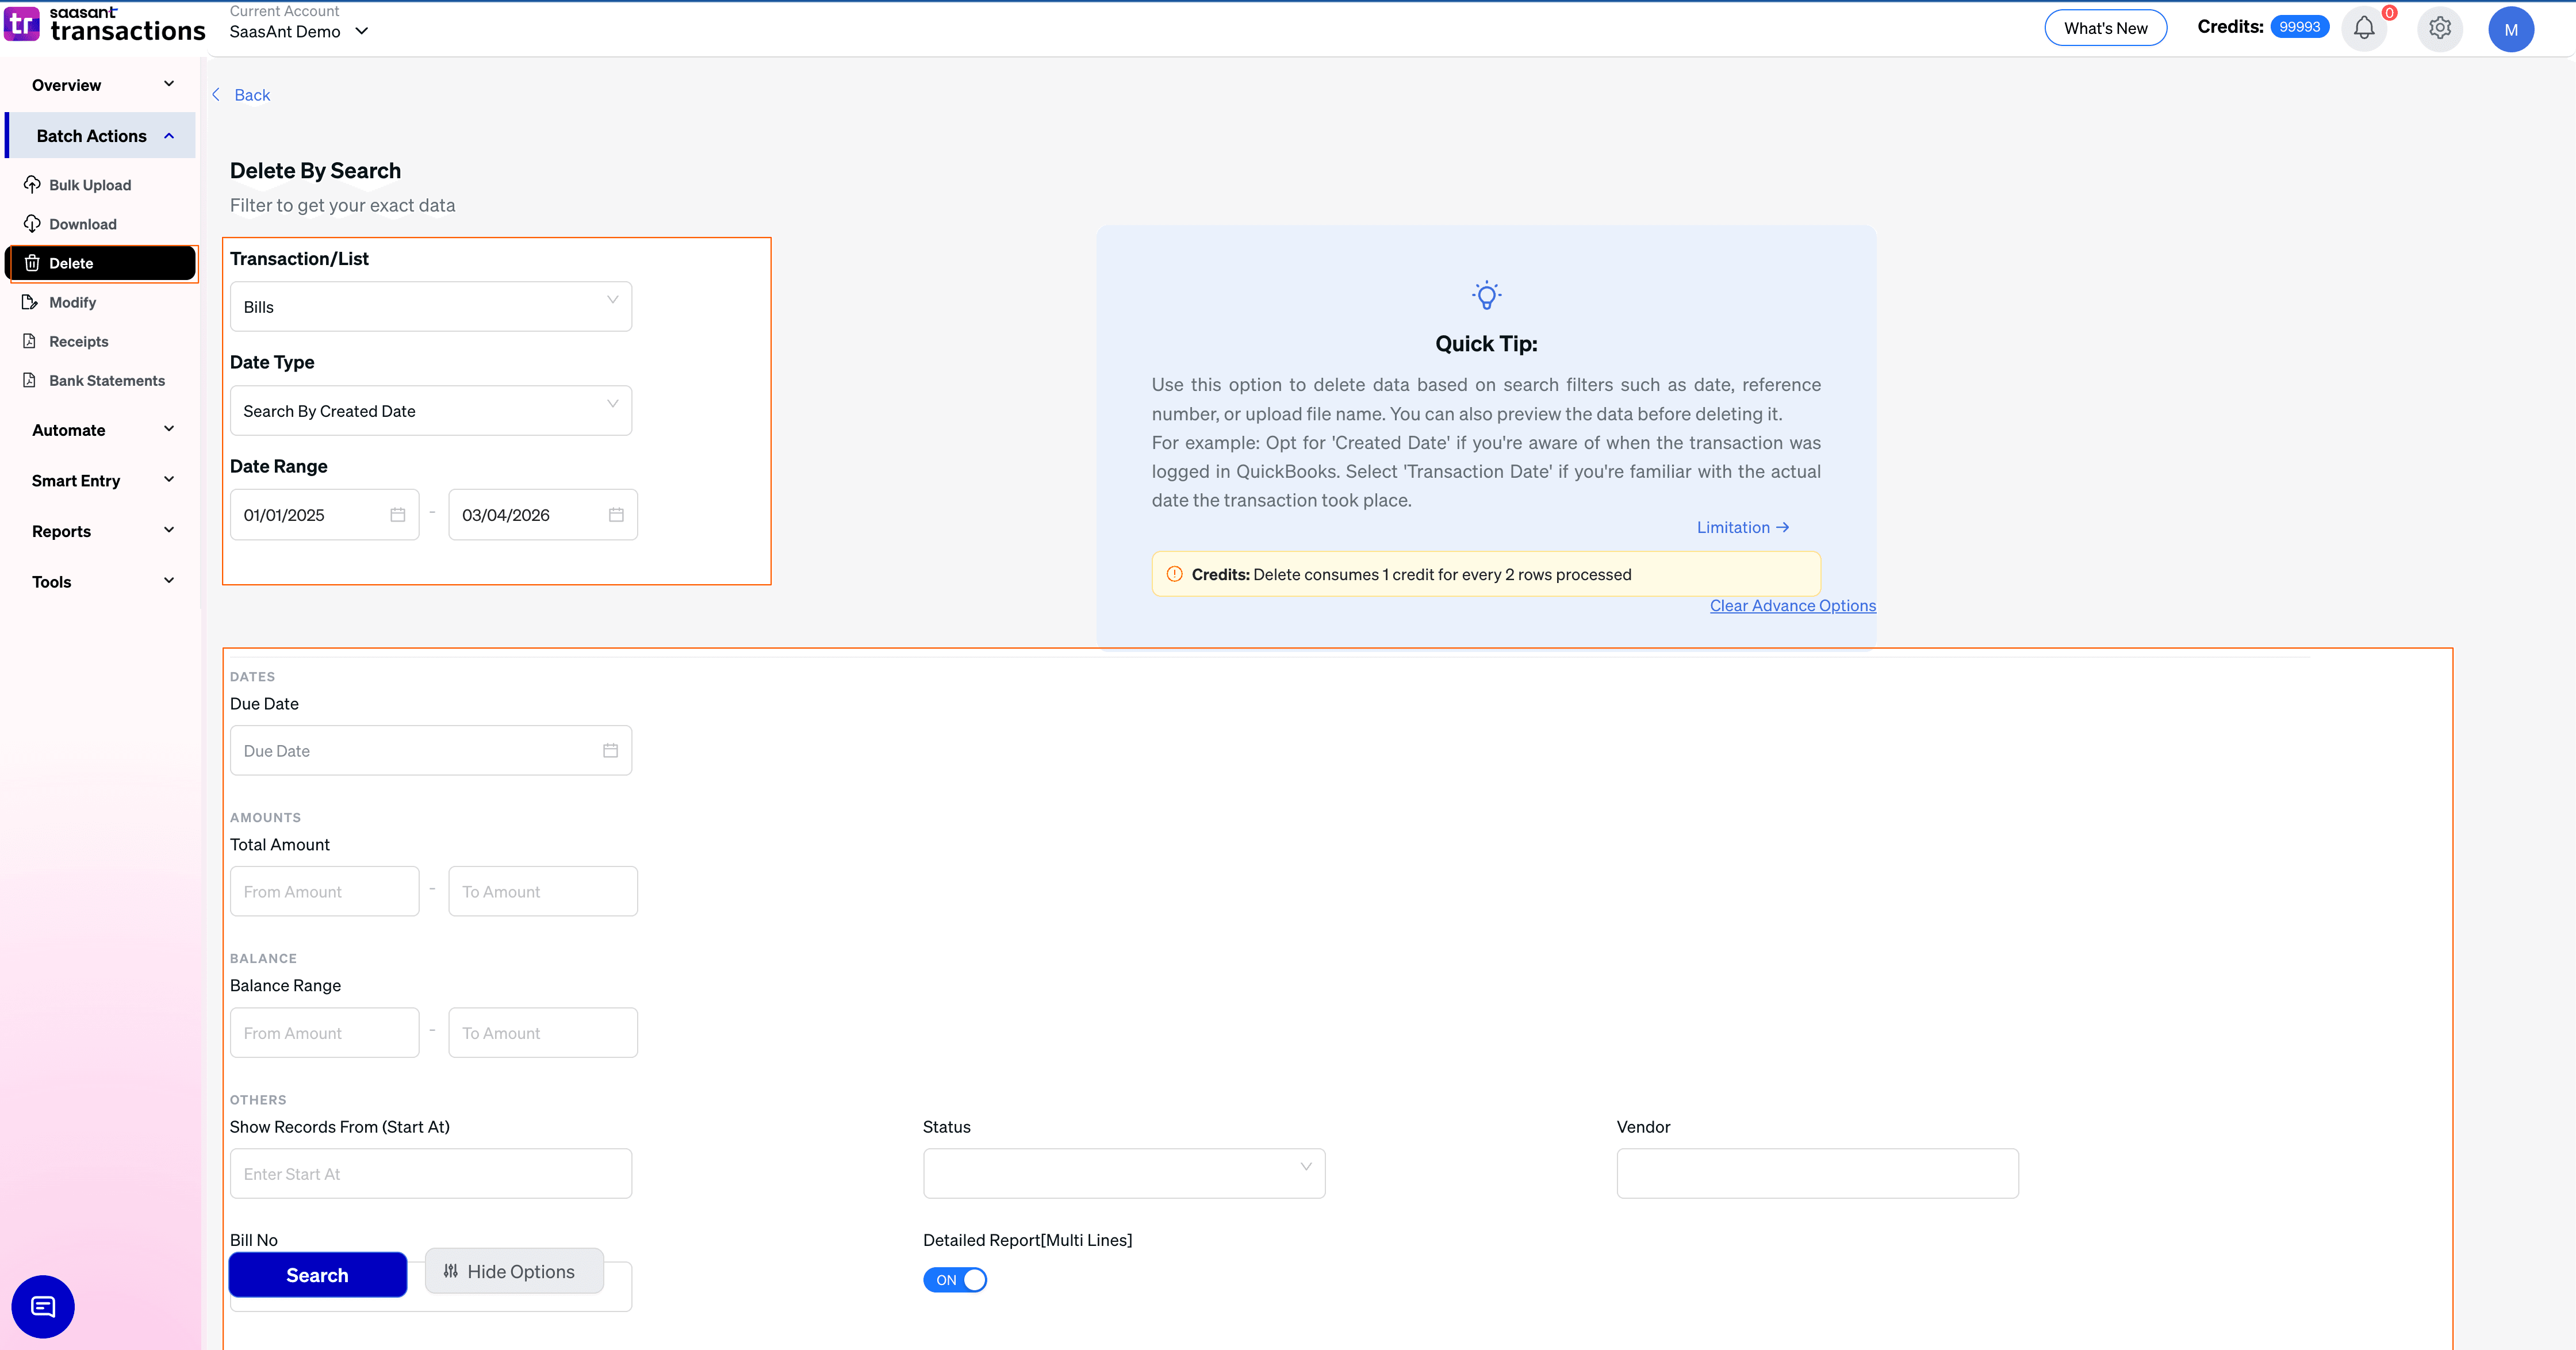Click the Due Date input field
The image size is (2576, 1350).
(430, 750)
